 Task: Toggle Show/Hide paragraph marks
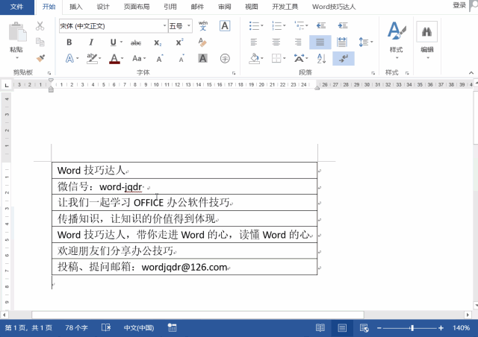pyautogui.click(x=344, y=58)
